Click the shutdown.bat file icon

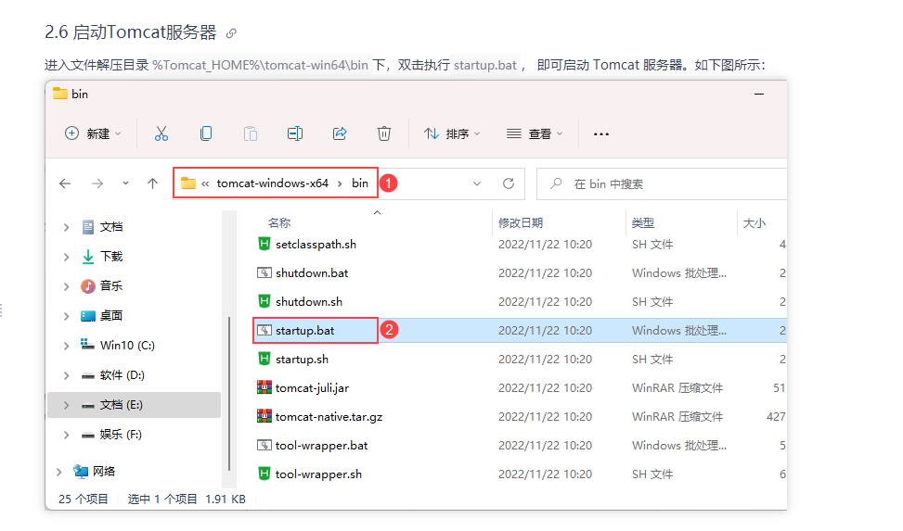tap(264, 272)
